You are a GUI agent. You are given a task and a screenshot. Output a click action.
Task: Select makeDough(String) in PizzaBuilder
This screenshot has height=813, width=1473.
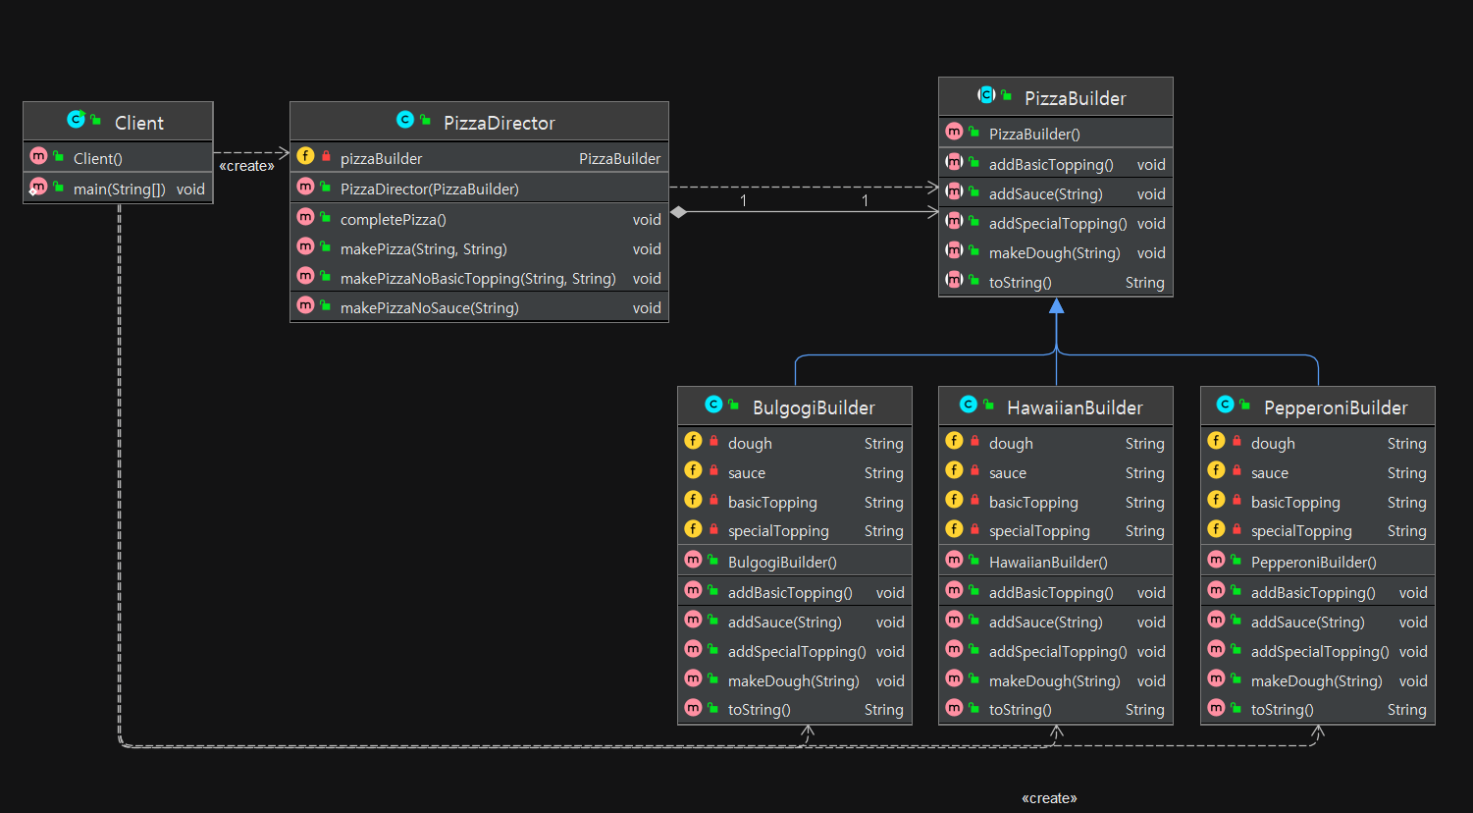1056,253
